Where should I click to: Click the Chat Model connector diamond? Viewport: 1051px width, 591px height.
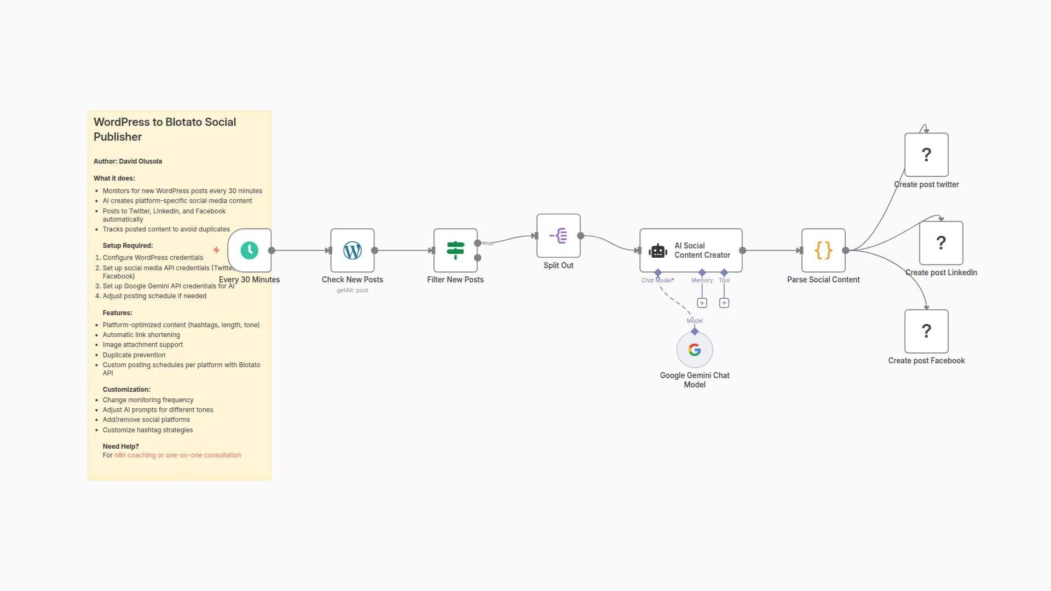click(x=658, y=273)
